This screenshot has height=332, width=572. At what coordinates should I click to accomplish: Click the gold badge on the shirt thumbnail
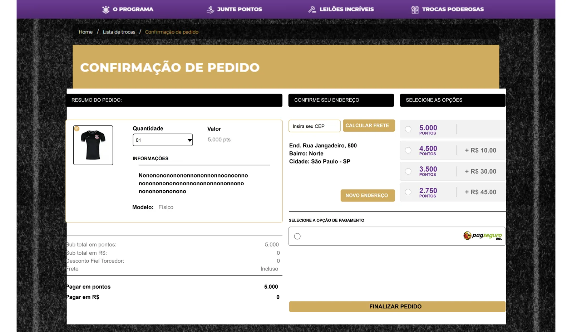click(x=77, y=128)
